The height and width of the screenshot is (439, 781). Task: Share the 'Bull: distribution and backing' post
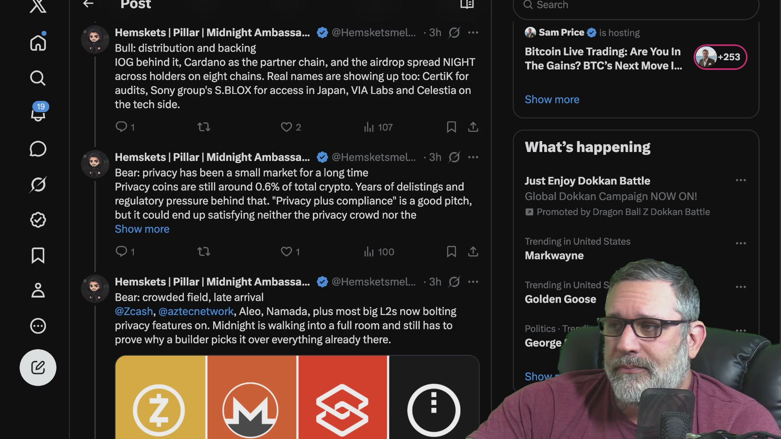(x=473, y=127)
